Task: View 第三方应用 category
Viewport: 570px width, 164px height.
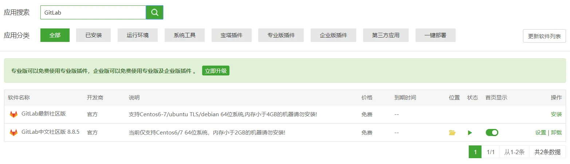Action: coord(386,35)
